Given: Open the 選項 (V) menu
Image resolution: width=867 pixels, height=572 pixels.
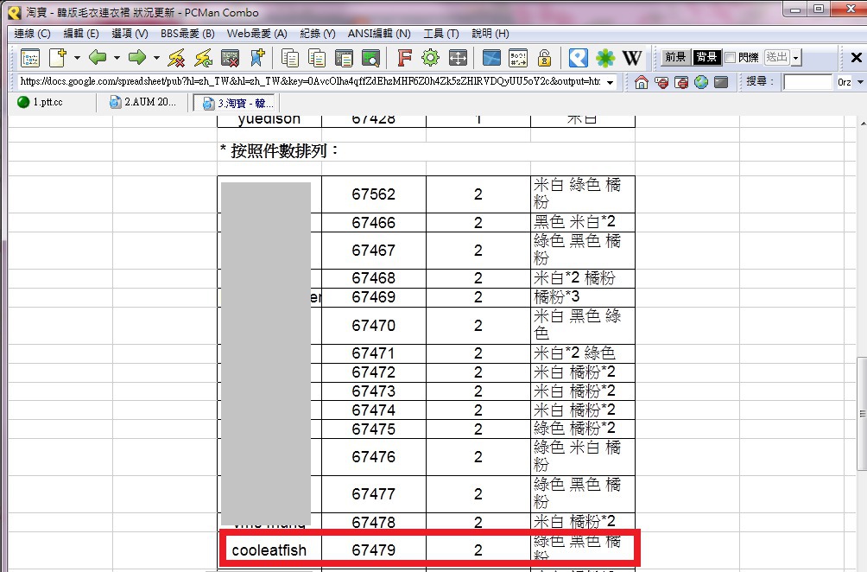Looking at the screenshot, I should pyautogui.click(x=130, y=34).
